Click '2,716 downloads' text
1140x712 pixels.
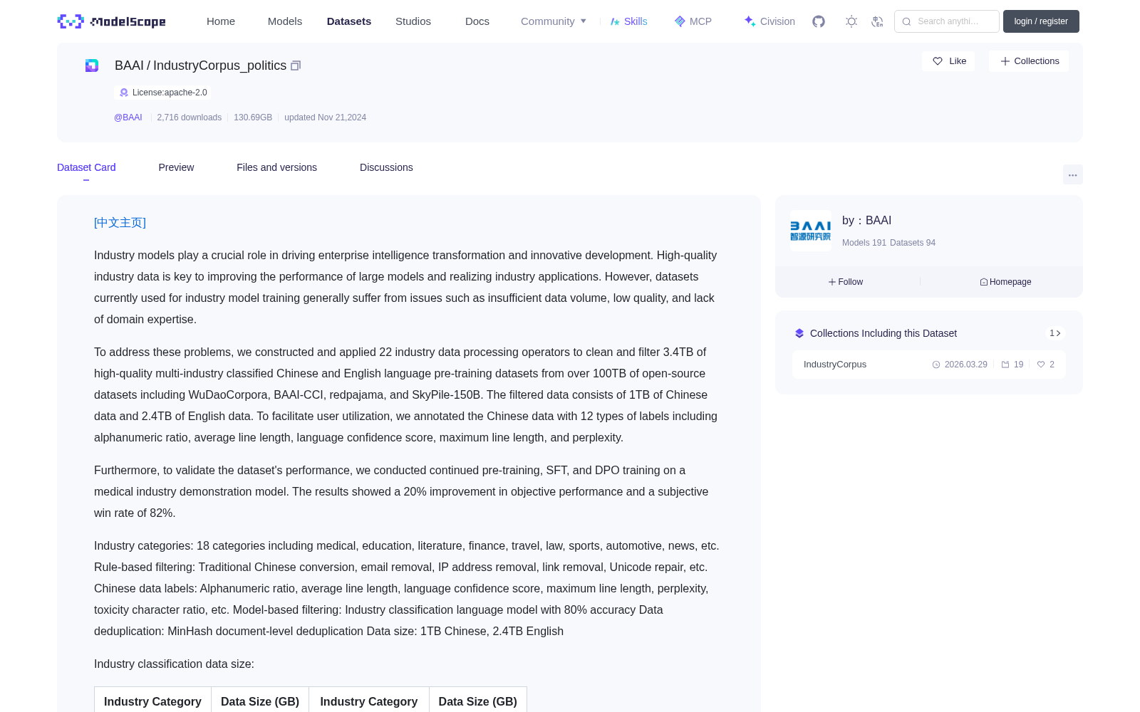tap(190, 117)
